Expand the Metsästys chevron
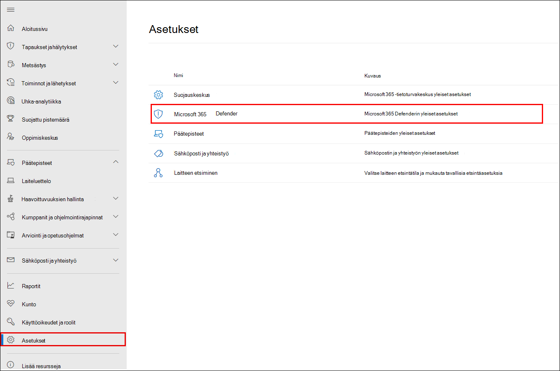The height and width of the screenshot is (371, 560). pos(116,64)
